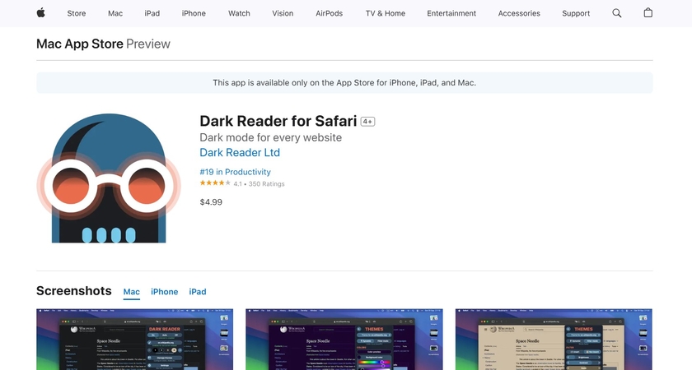Click the Preview label in header

148,44
